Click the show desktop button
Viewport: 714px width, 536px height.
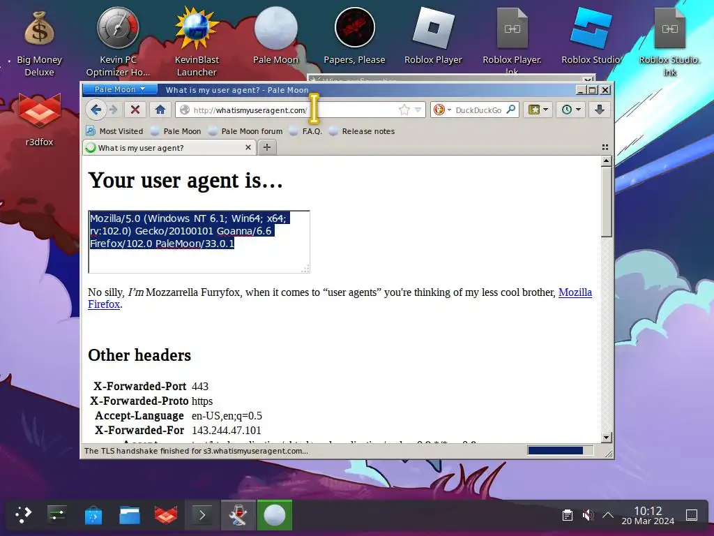coord(692,516)
